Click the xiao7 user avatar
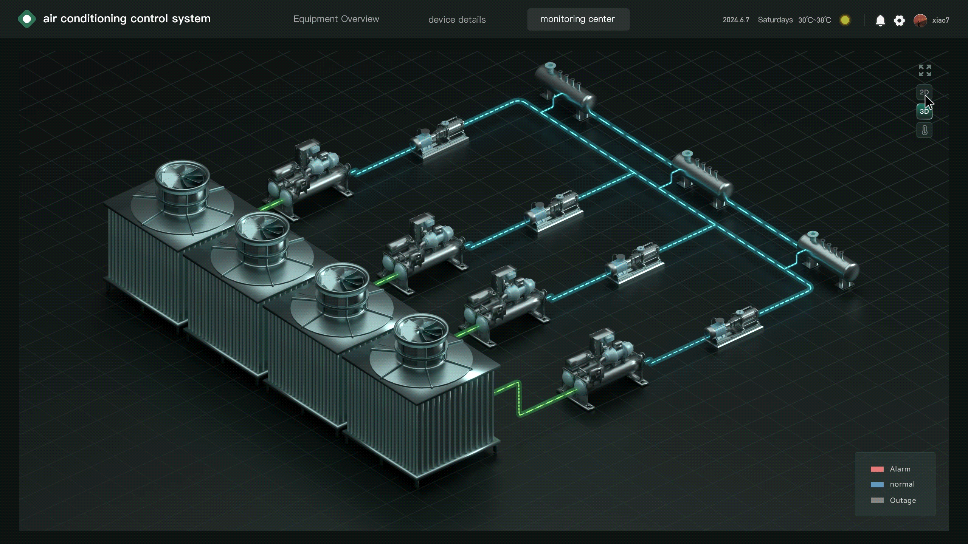 point(920,20)
